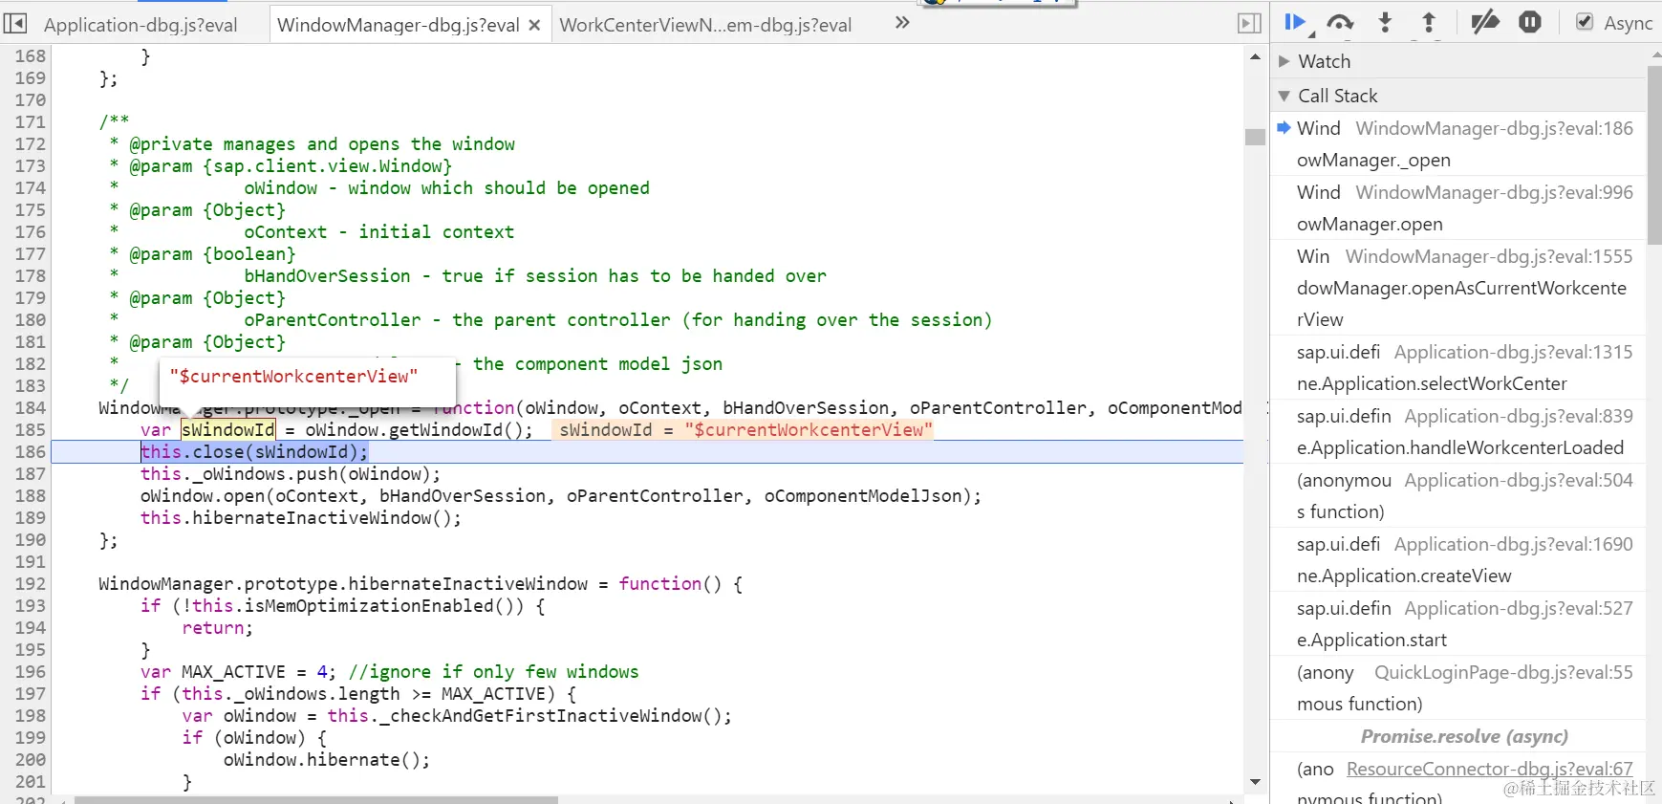Select Application.createView call stack frame
Screen dimensions: 1662x804
[x=1458, y=559]
